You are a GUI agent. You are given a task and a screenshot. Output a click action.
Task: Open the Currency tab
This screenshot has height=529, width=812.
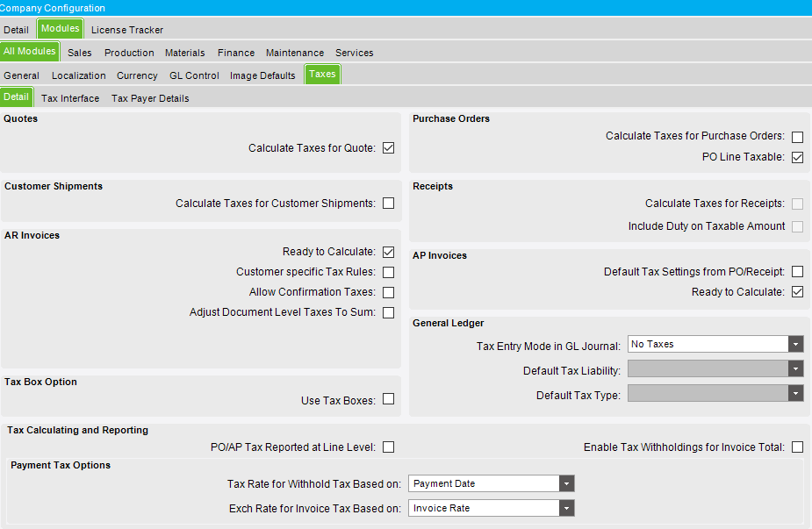click(x=137, y=75)
